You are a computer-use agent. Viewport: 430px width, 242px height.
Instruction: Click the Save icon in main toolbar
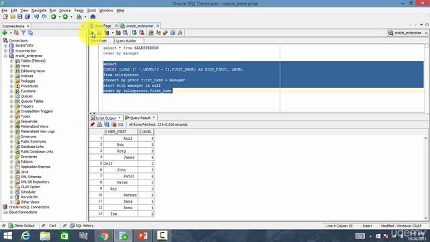[x=20, y=17]
